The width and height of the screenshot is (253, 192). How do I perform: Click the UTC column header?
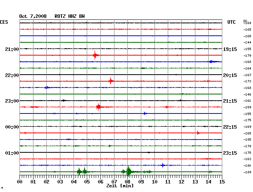point(231,22)
